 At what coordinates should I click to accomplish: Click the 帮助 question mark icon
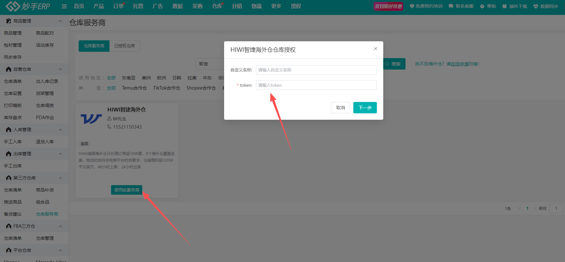tap(482, 6)
